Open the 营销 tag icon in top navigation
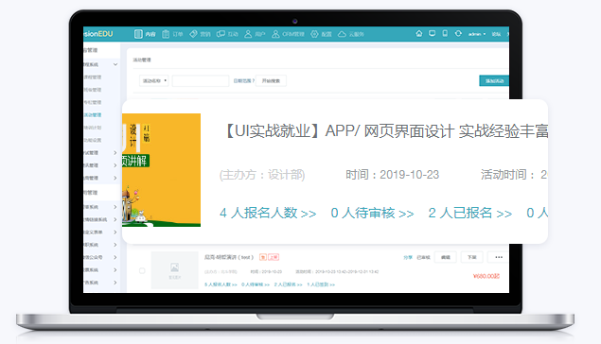The image size is (601, 344). (194, 34)
